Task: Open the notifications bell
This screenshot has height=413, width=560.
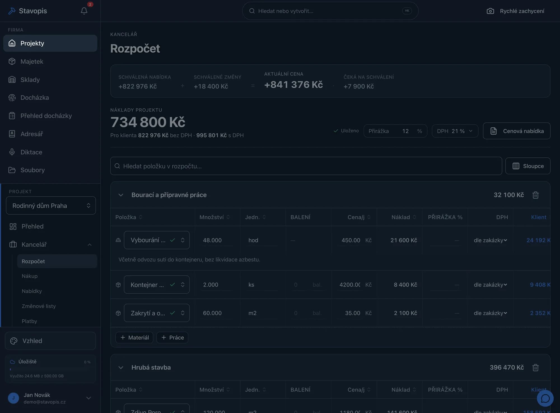Action: pyautogui.click(x=84, y=11)
